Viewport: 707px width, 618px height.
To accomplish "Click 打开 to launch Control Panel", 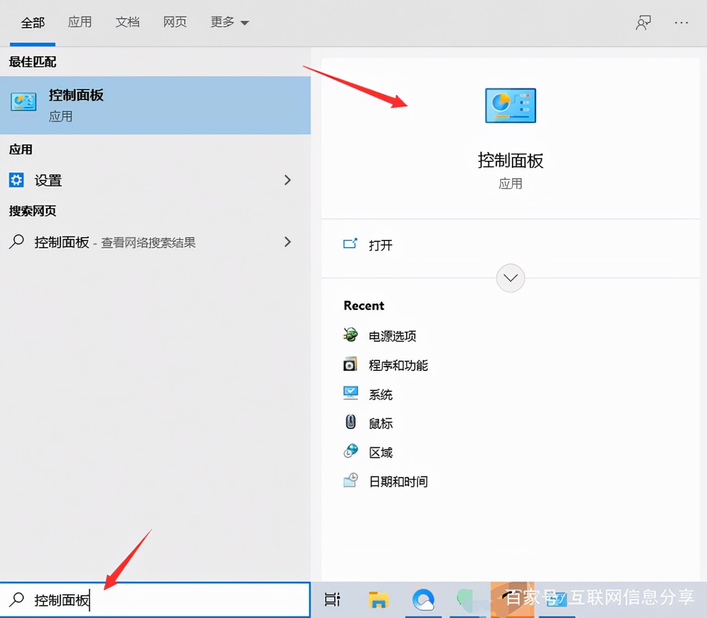I will pyautogui.click(x=380, y=245).
